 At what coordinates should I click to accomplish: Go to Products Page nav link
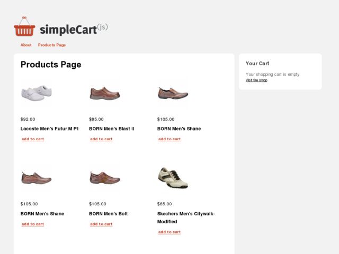pyautogui.click(x=52, y=45)
